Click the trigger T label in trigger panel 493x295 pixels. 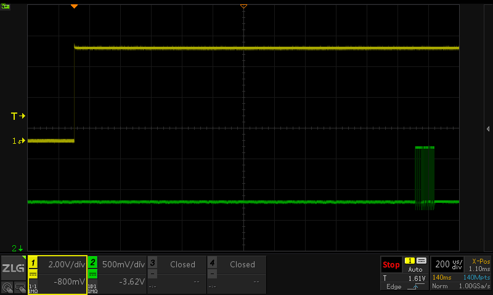tap(385, 278)
